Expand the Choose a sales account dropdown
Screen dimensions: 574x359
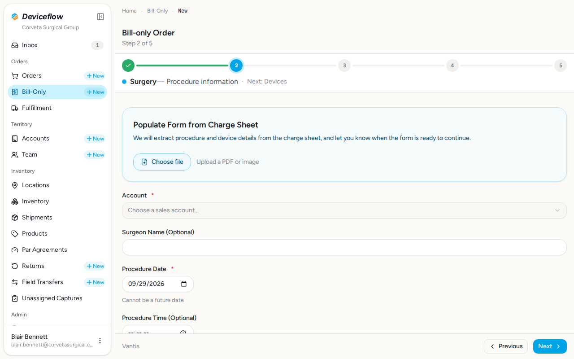(x=344, y=210)
